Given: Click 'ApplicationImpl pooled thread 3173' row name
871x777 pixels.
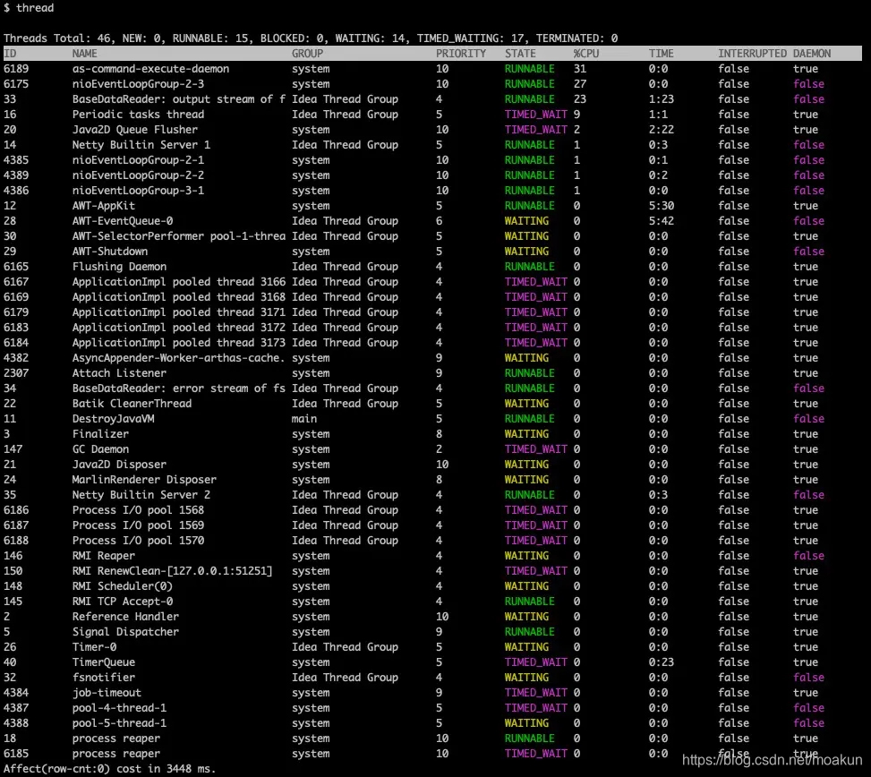Looking at the screenshot, I should coord(179,343).
